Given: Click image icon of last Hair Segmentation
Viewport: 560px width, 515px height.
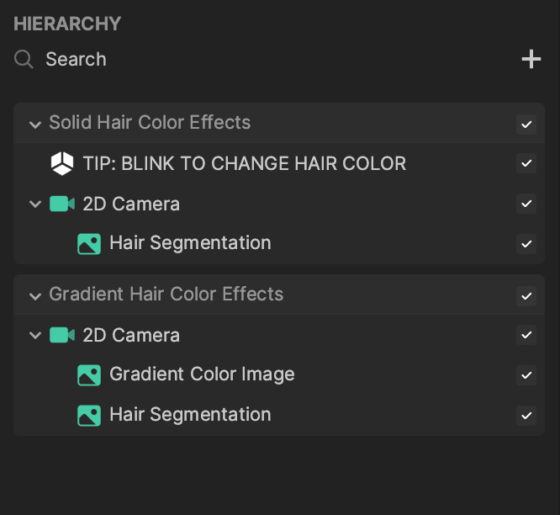Looking at the screenshot, I should pyautogui.click(x=89, y=415).
